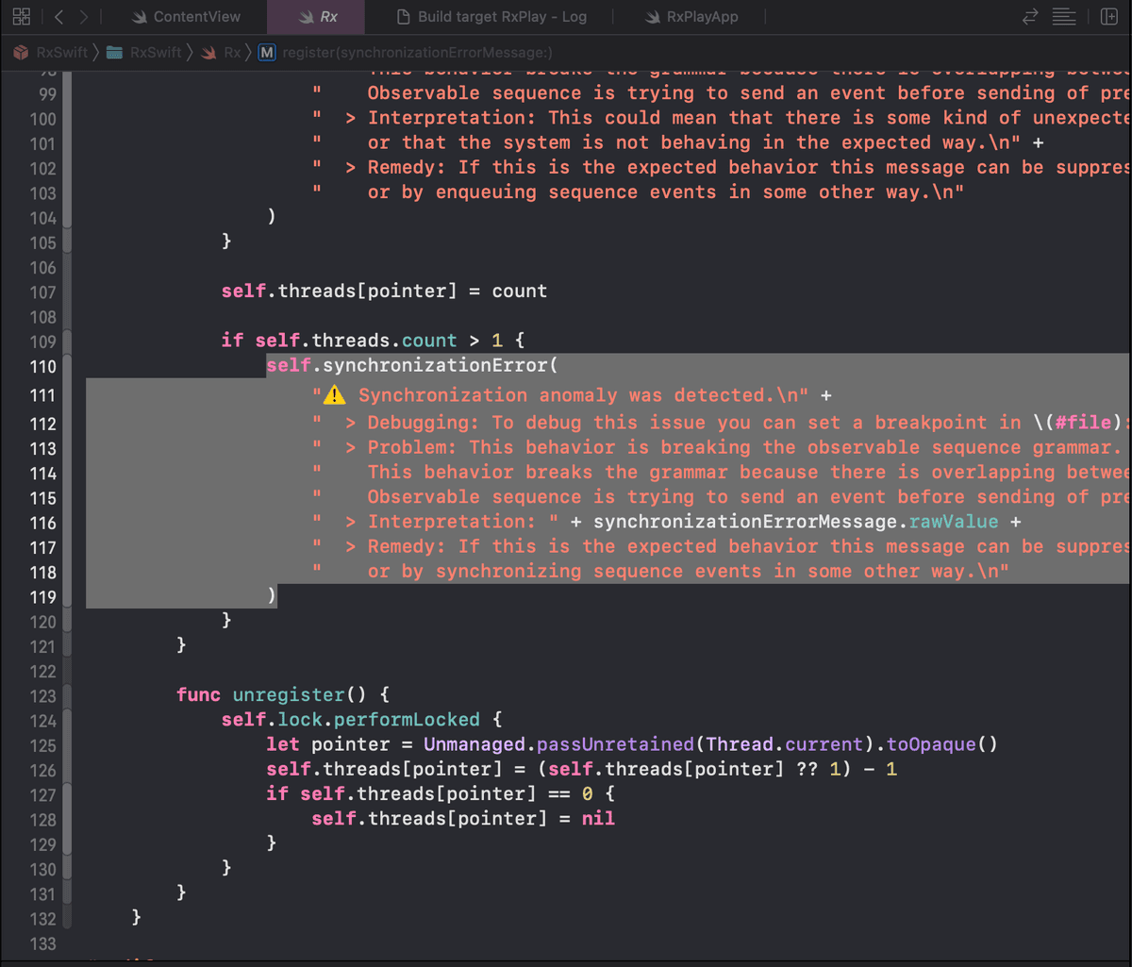The height and width of the screenshot is (967, 1132).
Task: Open the RxSwift folder breadcrumb
Action: point(143,52)
